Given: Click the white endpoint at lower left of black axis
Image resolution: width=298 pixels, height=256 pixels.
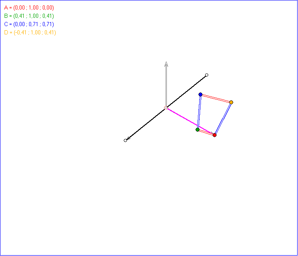Looking at the screenshot, I should click(x=125, y=140).
